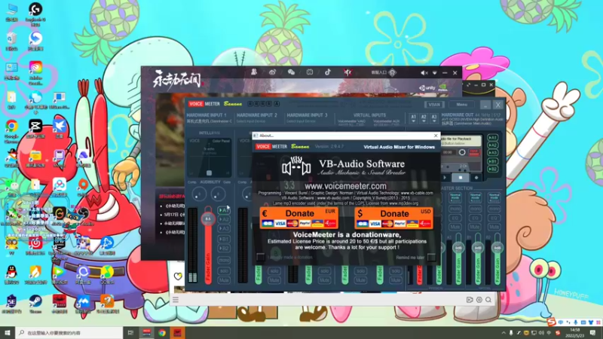
Task: Click Donate USD button
Action: (393, 218)
